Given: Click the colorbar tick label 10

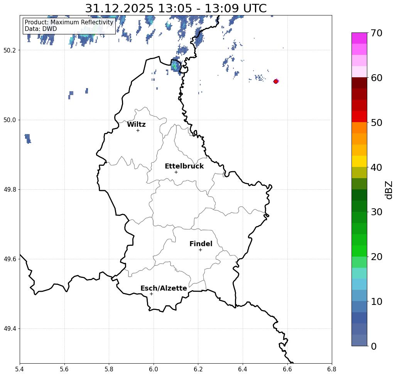Looking at the screenshot, I should pos(376,301).
